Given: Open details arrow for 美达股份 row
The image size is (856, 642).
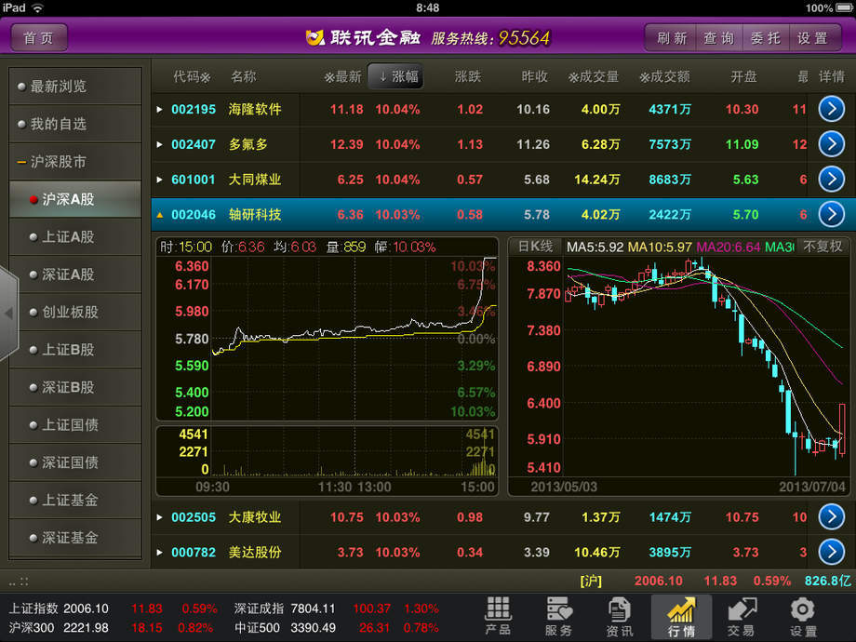Looking at the screenshot, I should pos(831,552).
